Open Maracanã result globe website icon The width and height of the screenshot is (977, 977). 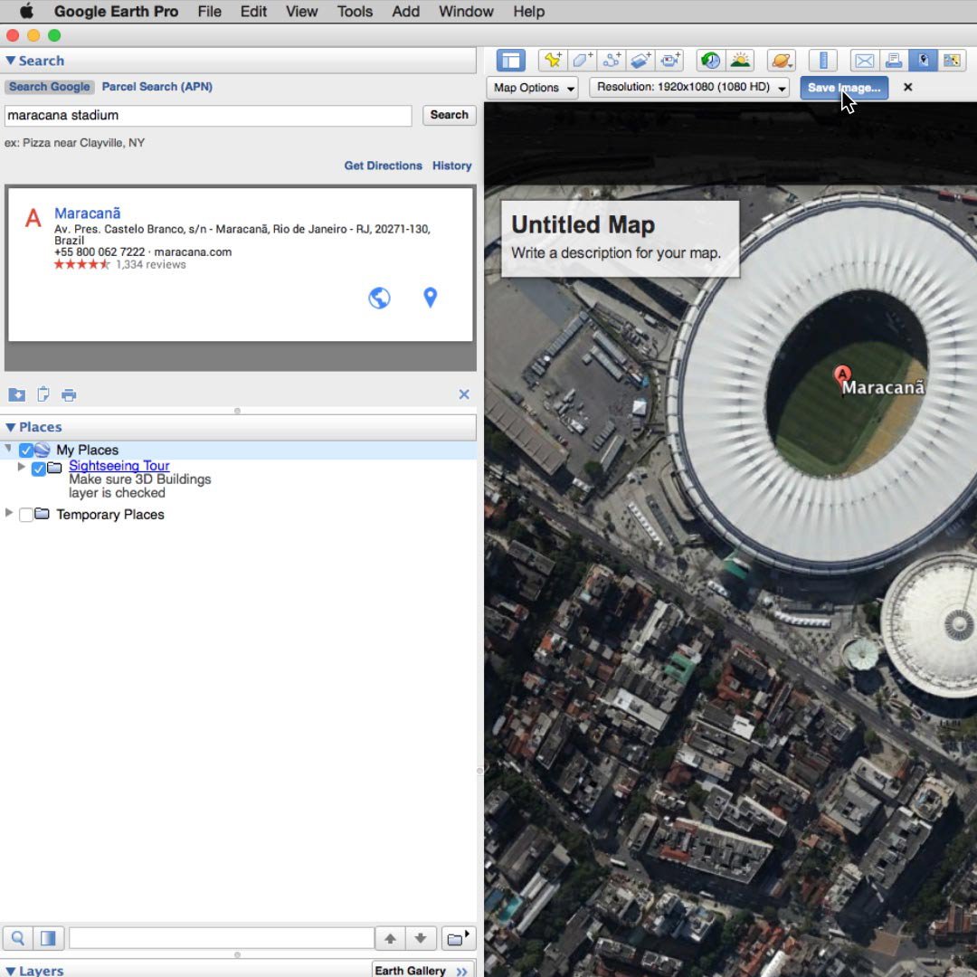tap(379, 298)
